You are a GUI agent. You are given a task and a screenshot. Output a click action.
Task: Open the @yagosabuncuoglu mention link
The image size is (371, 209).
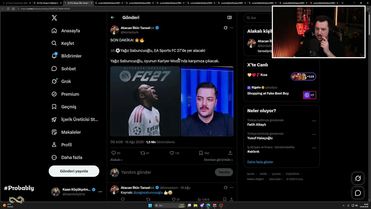coord(148,192)
